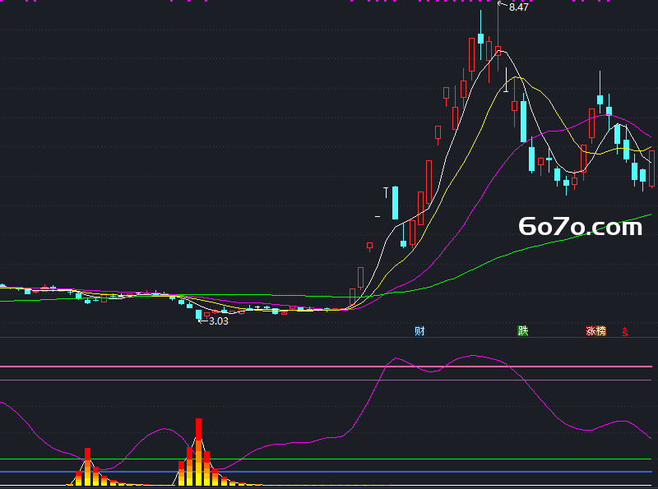Click the blue 财 financial marker

(x=419, y=331)
